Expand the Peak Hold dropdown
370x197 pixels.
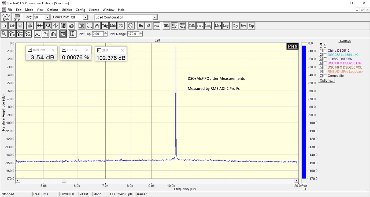(86, 17)
